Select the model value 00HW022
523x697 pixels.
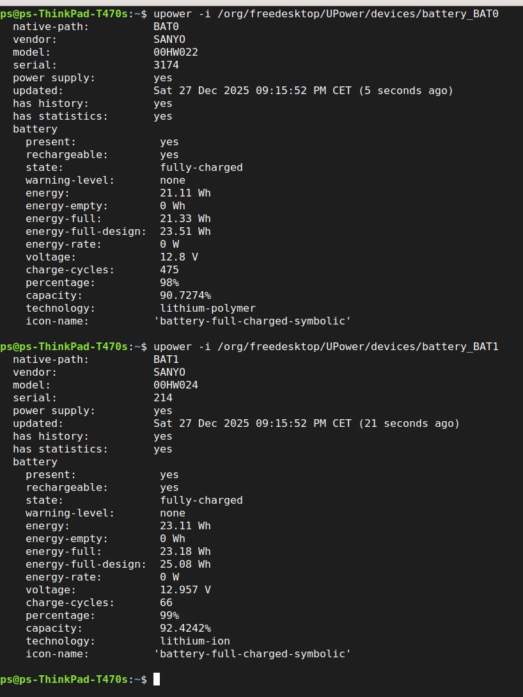176,52
